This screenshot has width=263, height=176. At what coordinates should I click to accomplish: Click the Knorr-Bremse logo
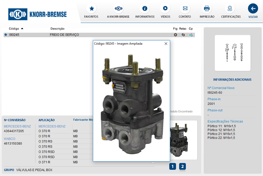(38, 14)
